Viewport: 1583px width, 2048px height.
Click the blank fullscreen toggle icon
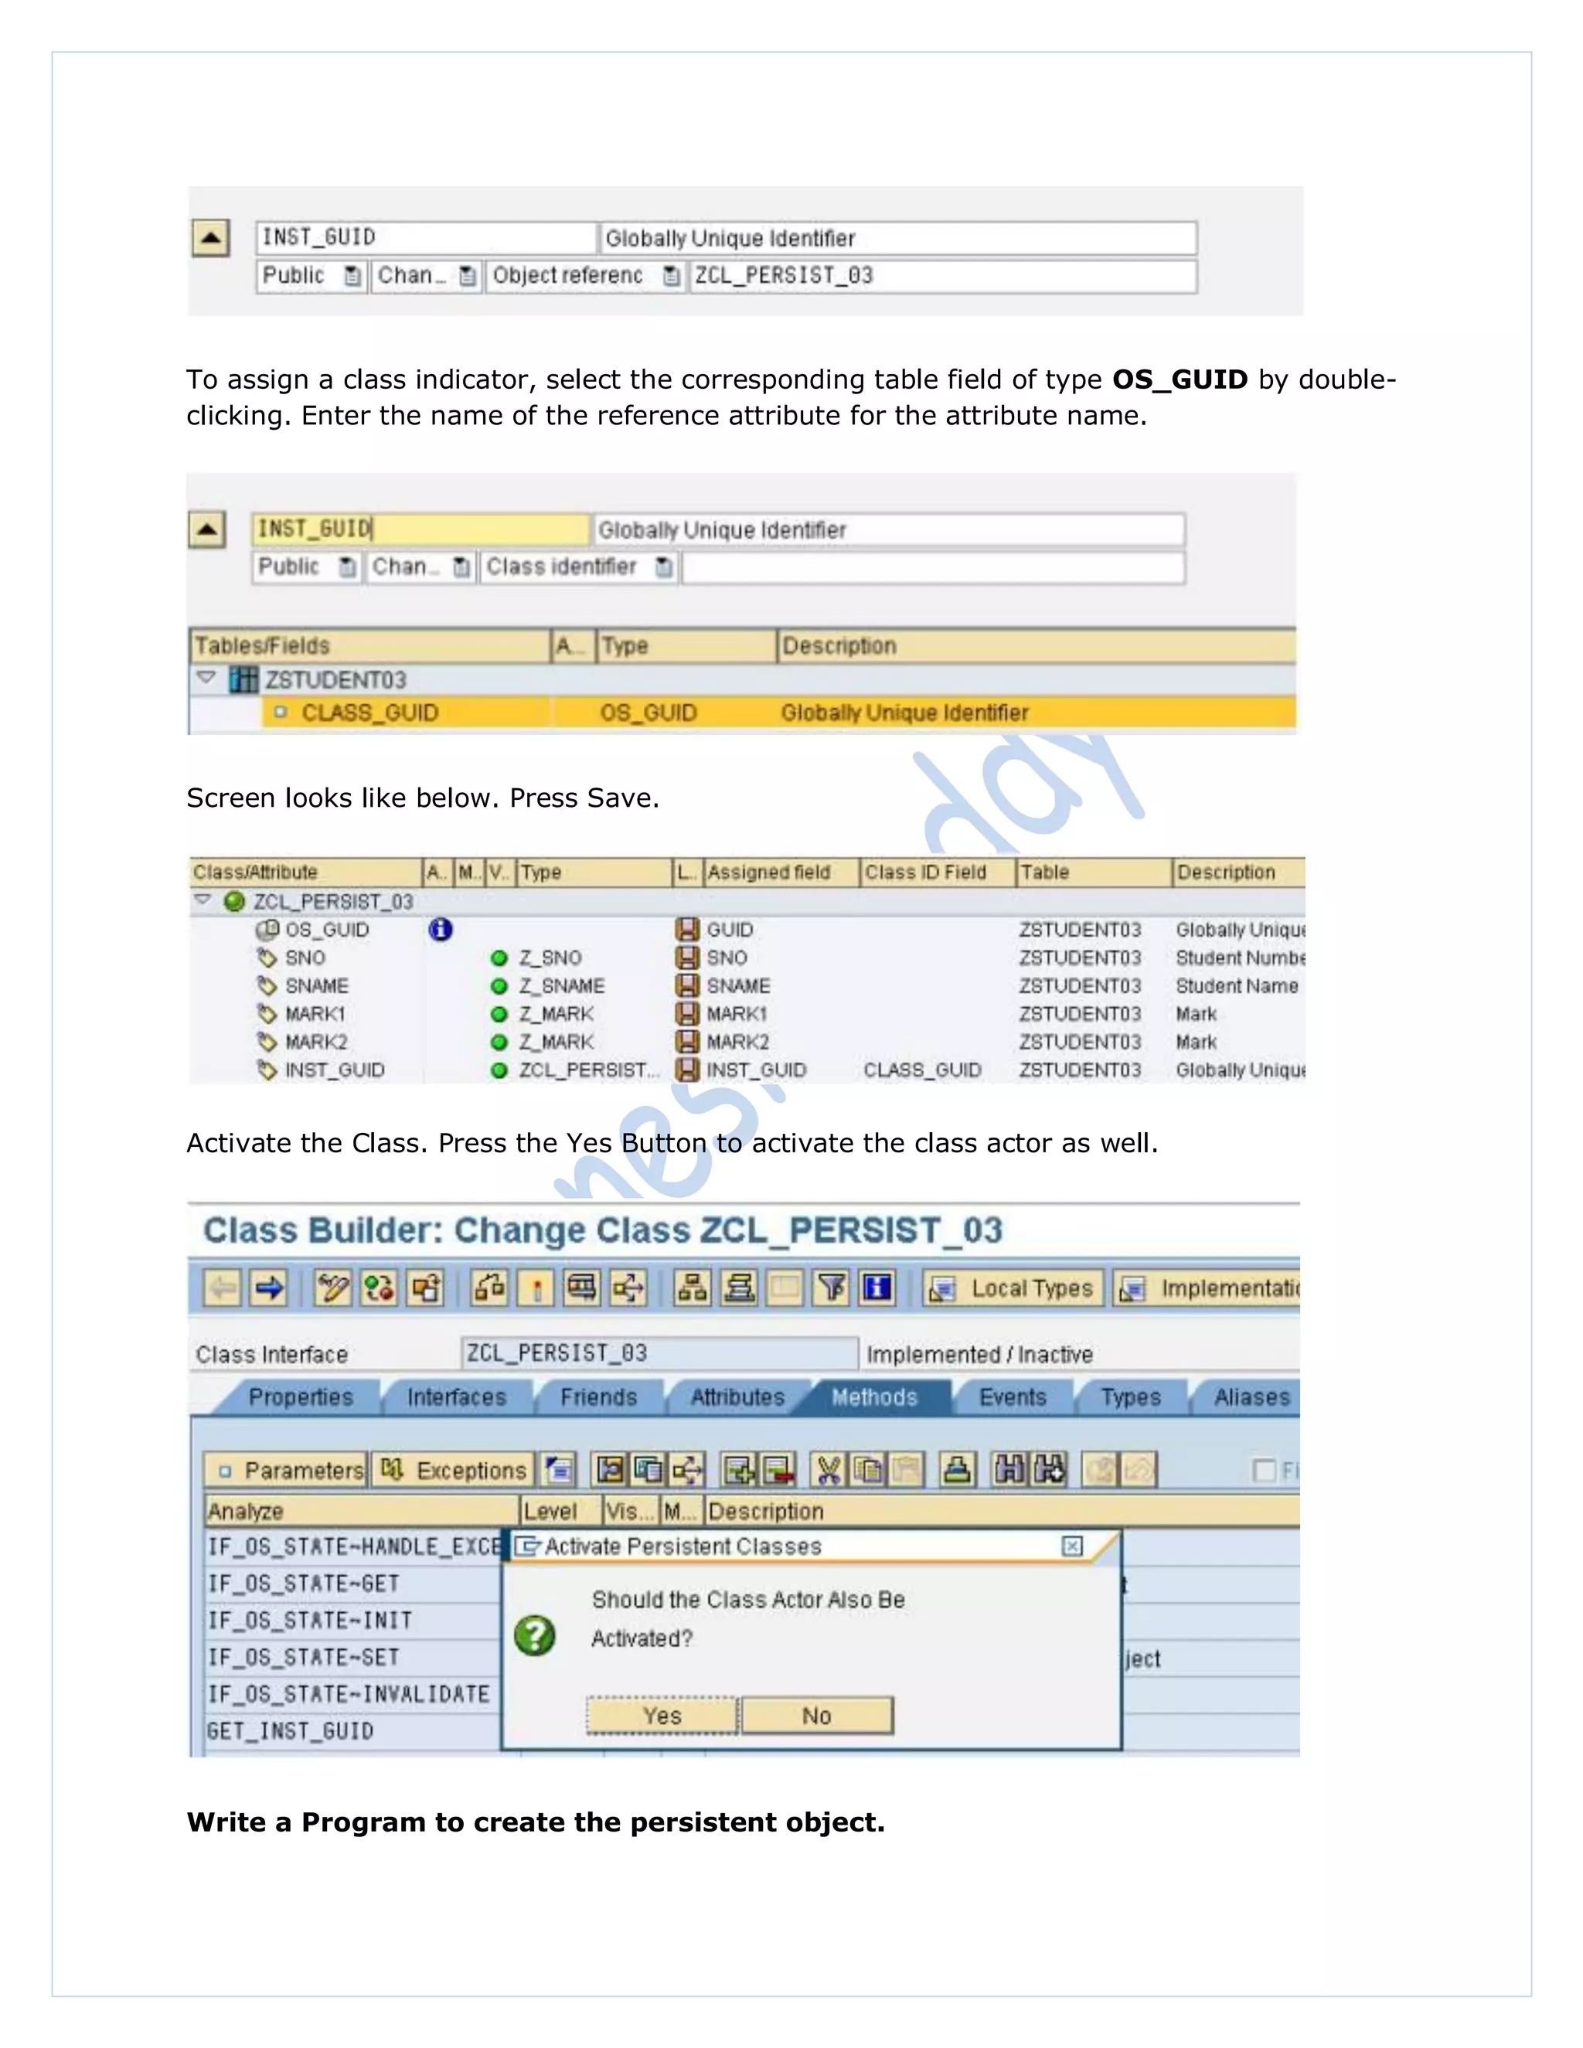coord(785,1288)
